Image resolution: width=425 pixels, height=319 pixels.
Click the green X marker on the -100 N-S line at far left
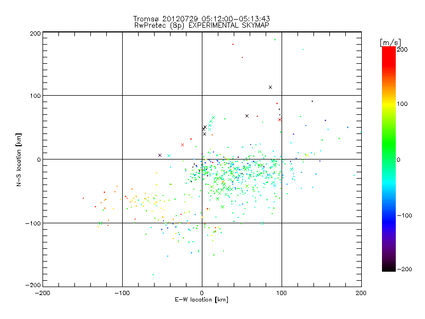click(x=100, y=223)
